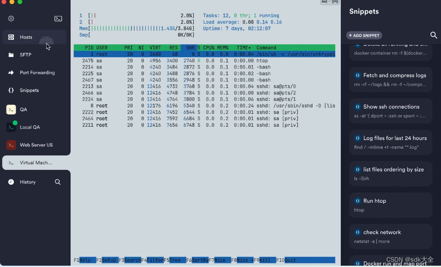
Task: Open the History sidebar section
Action: [x=28, y=182]
